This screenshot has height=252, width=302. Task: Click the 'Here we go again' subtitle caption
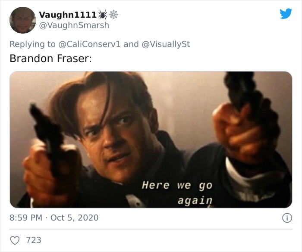(x=177, y=193)
